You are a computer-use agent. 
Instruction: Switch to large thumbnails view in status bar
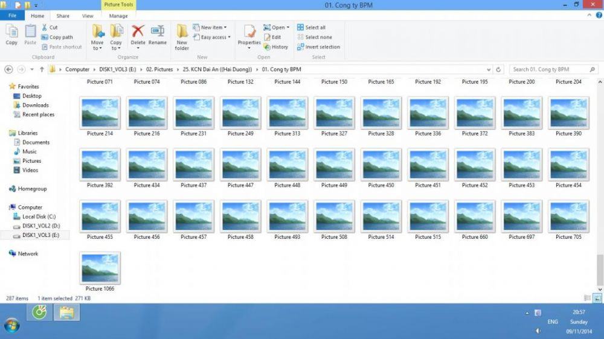coord(597,298)
